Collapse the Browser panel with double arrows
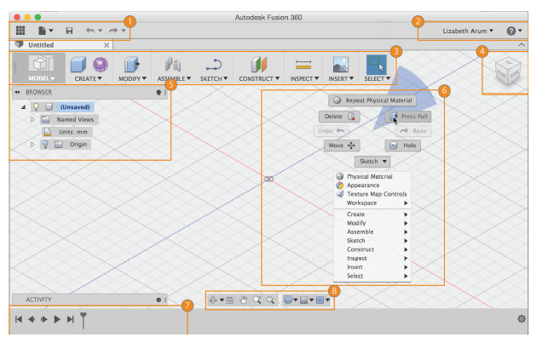The image size is (537, 343). (x=17, y=92)
